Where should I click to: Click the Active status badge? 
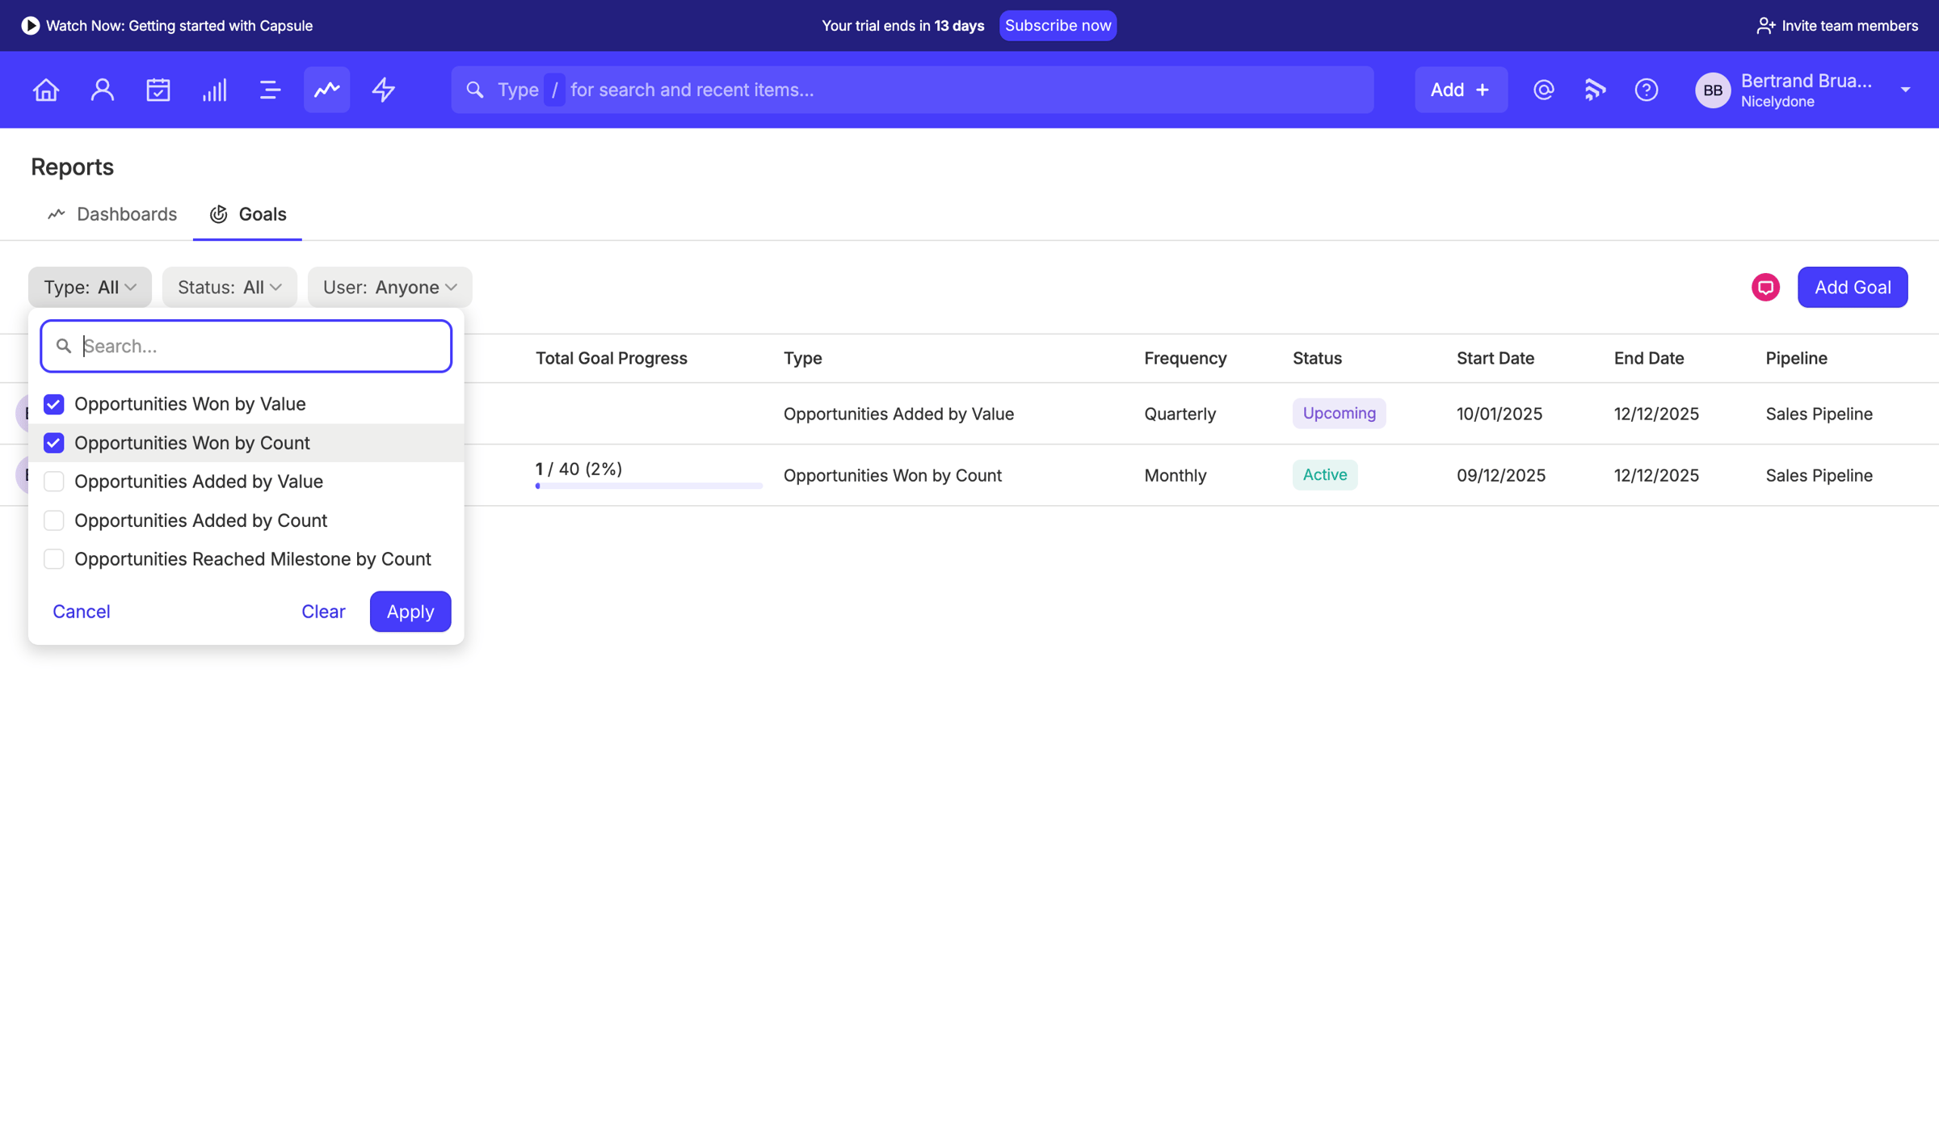(1325, 474)
